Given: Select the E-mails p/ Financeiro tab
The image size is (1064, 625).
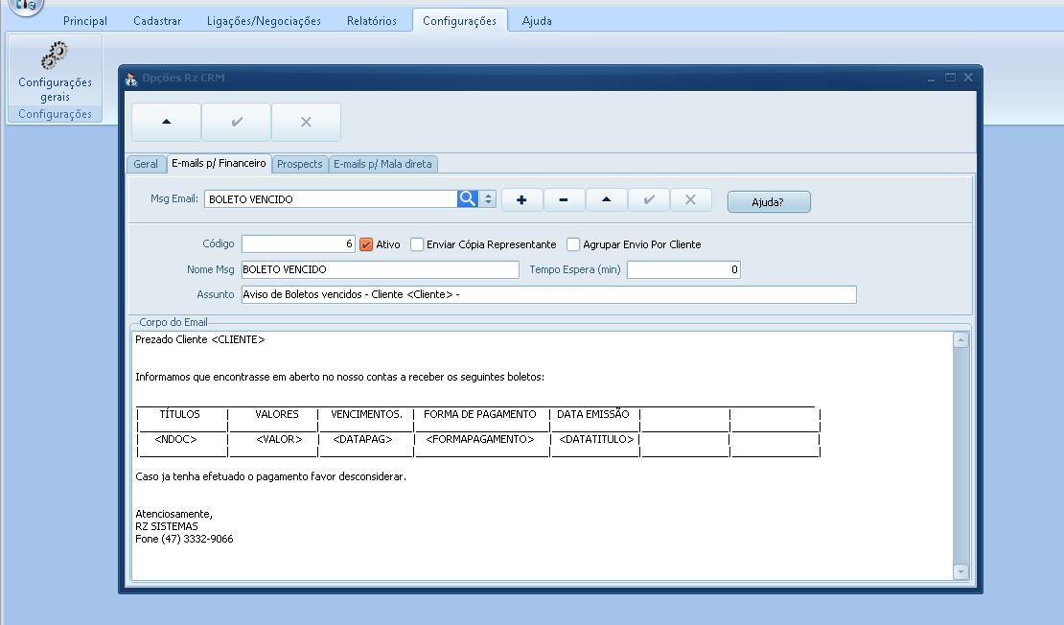Looking at the screenshot, I should coord(219,164).
